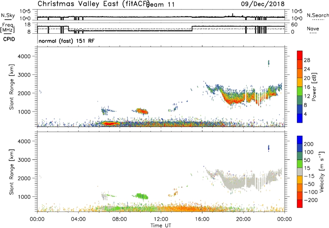329x228 pixels.
Task: Click the CPID label
Action: coord(9,39)
